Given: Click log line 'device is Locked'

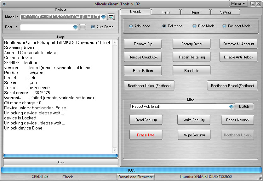Looking at the screenshot, I should [x=20, y=118].
